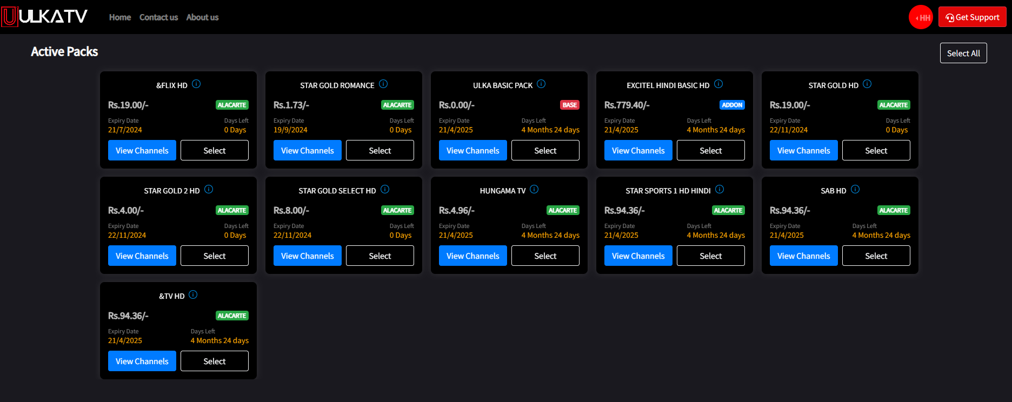Select the ULKA BASIC PACK
1012x402 pixels.
[545, 150]
